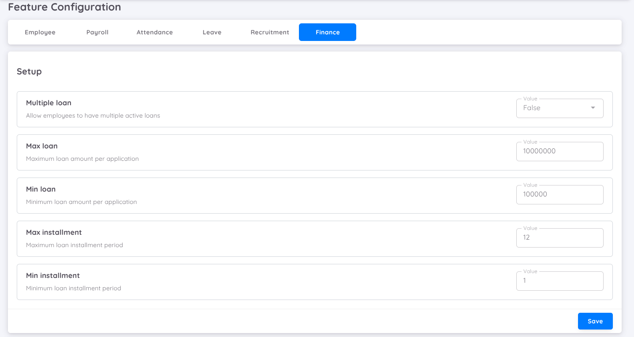Save the finance configuration
Screen dimensions: 634x337
(x=595, y=321)
